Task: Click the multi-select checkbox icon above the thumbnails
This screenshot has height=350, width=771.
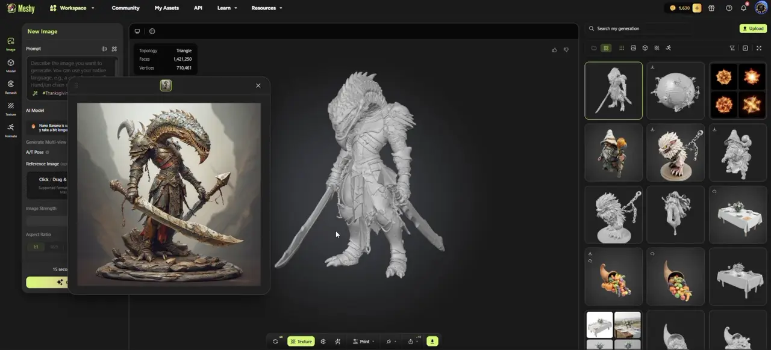Action: click(x=746, y=48)
